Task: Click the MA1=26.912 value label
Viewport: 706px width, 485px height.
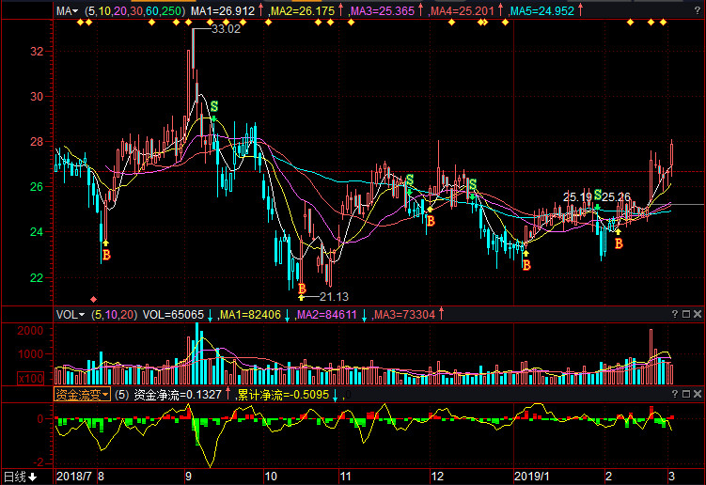Action: point(223,10)
